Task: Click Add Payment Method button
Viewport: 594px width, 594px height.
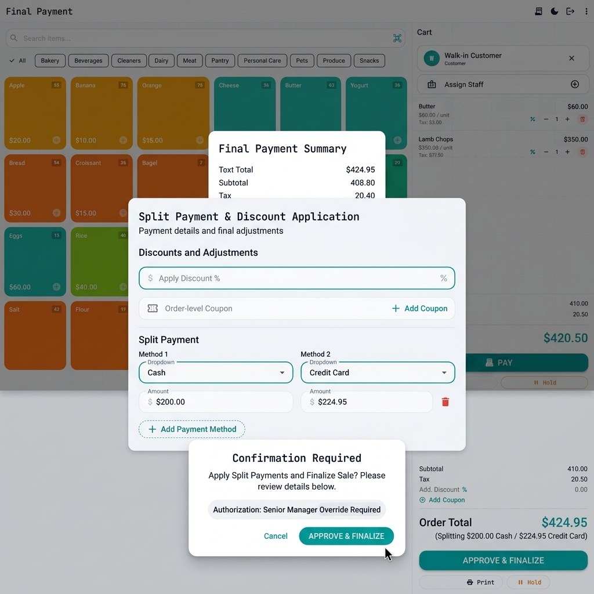Action: point(192,429)
